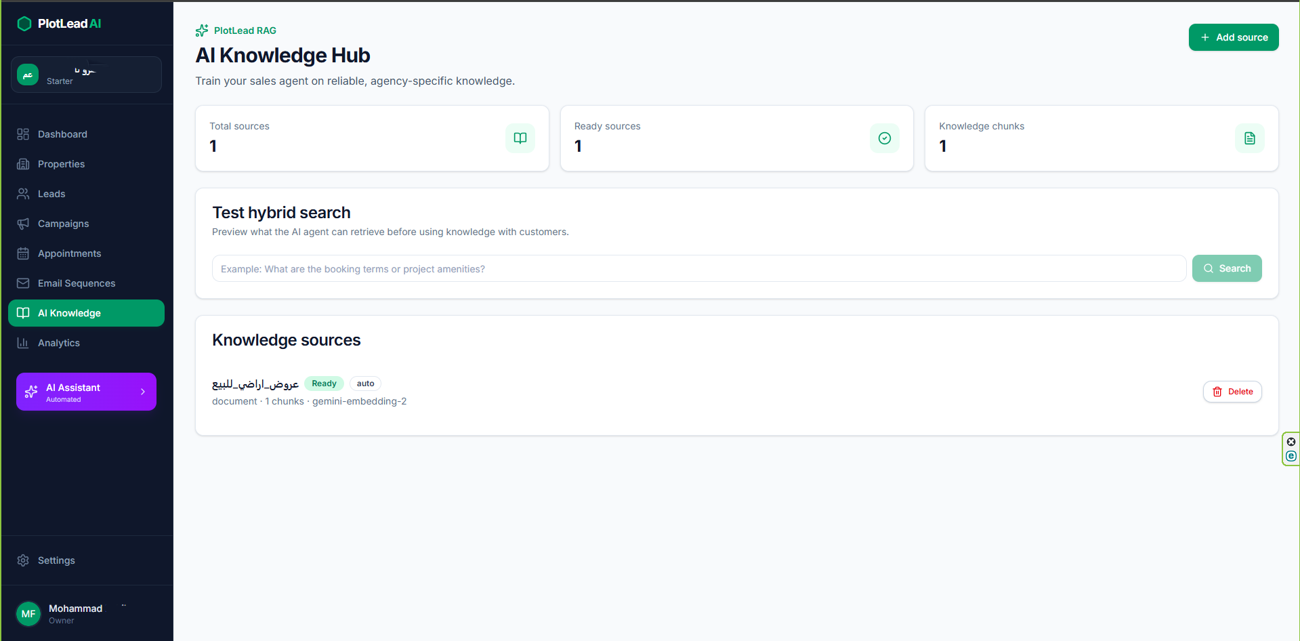The width and height of the screenshot is (1300, 641).
Task: Open Email Sequences
Action: point(86,283)
